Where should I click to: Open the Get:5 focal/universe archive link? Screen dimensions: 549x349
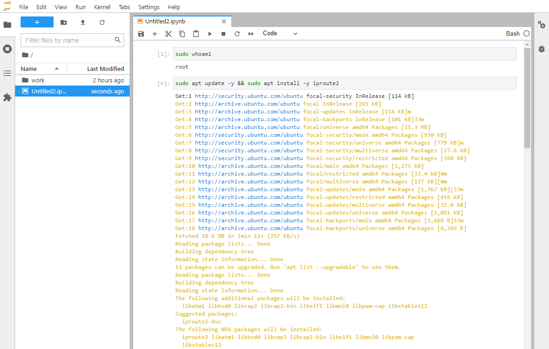[x=247, y=127]
